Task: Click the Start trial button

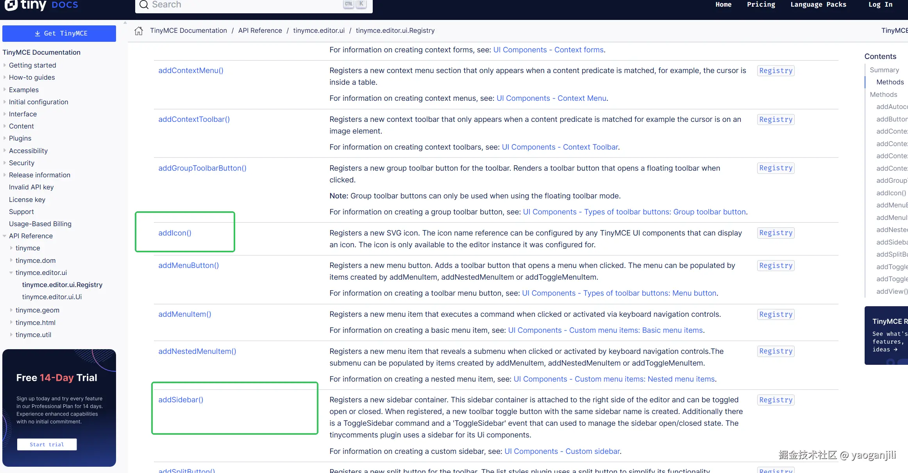Action: point(47,444)
